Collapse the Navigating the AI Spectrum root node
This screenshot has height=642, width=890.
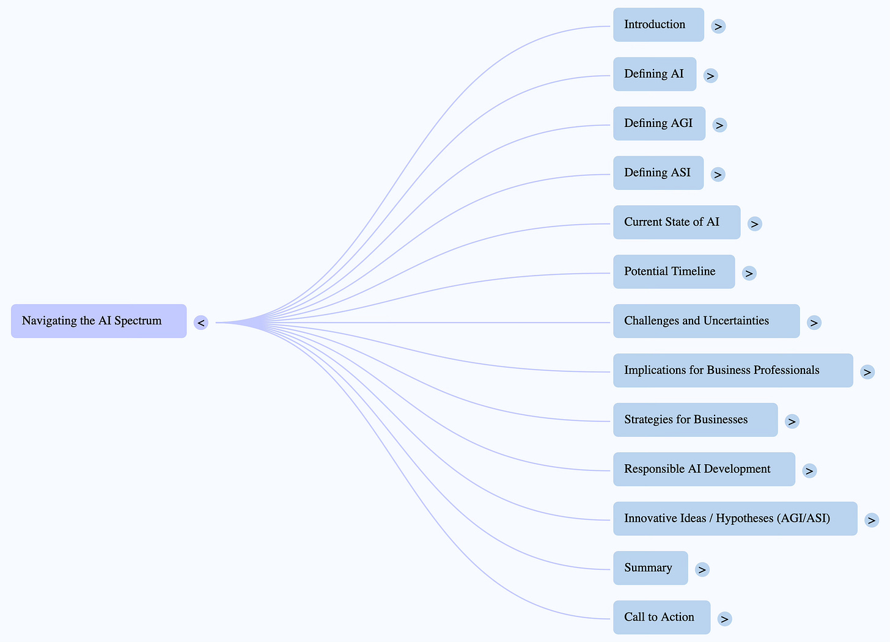click(201, 323)
